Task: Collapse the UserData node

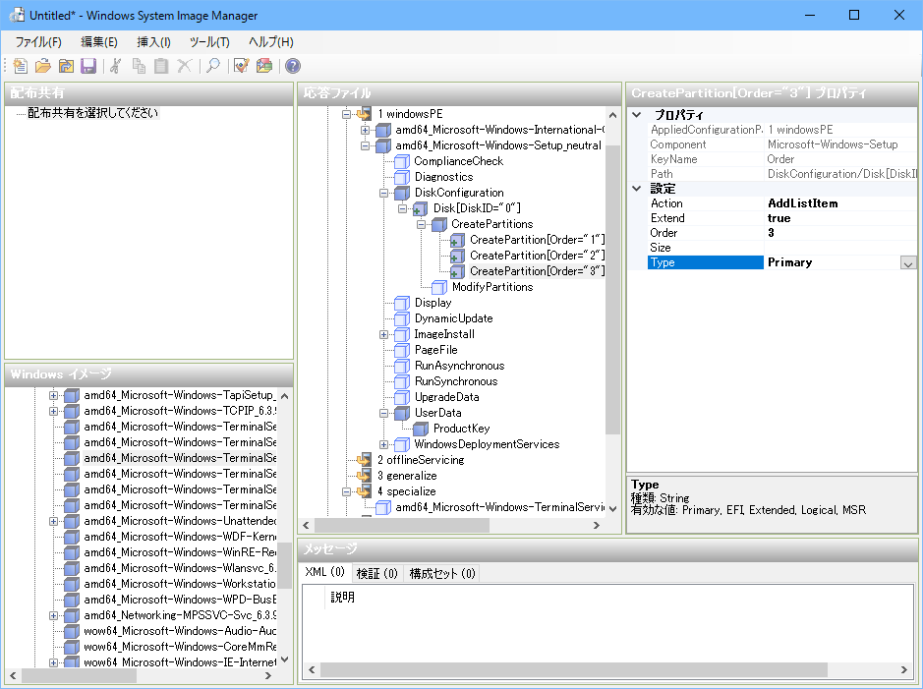Action: 383,413
